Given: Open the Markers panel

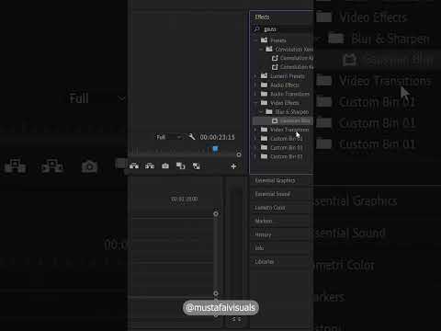Looking at the screenshot, I should tap(264, 221).
